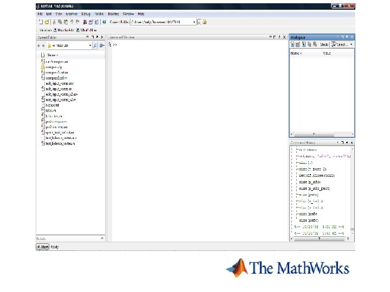Click the Start button at bottom left

point(43,247)
